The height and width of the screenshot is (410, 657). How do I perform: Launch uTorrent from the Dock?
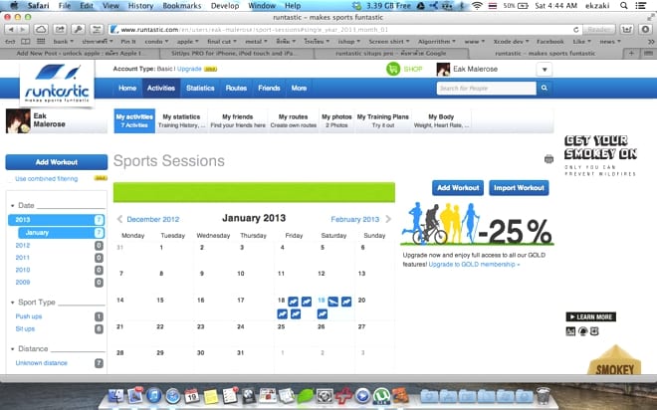(x=381, y=396)
